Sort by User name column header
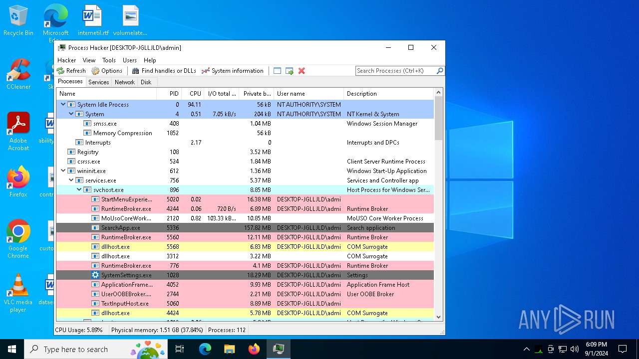The width and height of the screenshot is (639, 359). (x=309, y=94)
